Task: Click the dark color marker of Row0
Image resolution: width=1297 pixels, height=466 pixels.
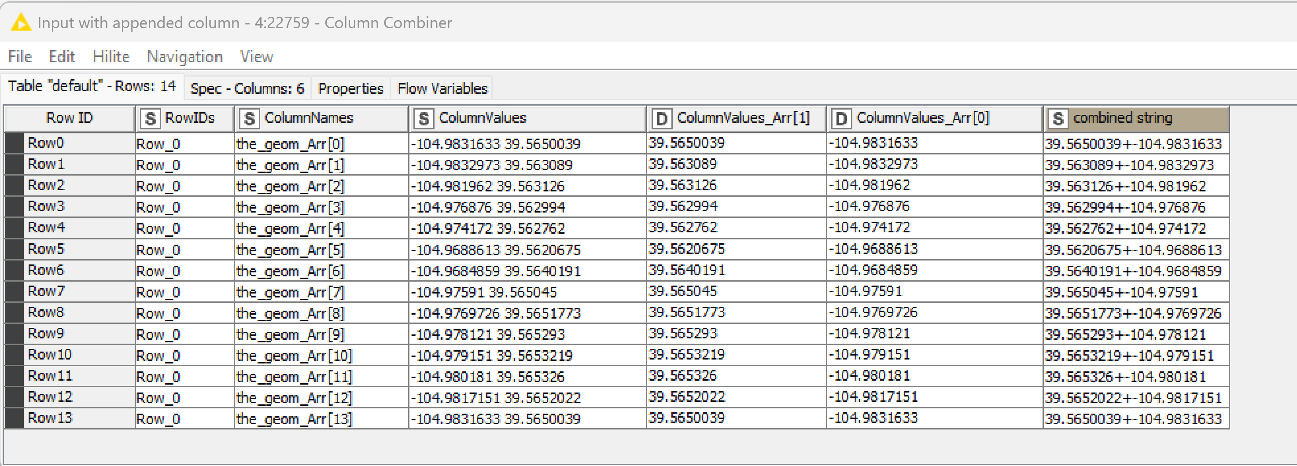Action: click(x=14, y=143)
